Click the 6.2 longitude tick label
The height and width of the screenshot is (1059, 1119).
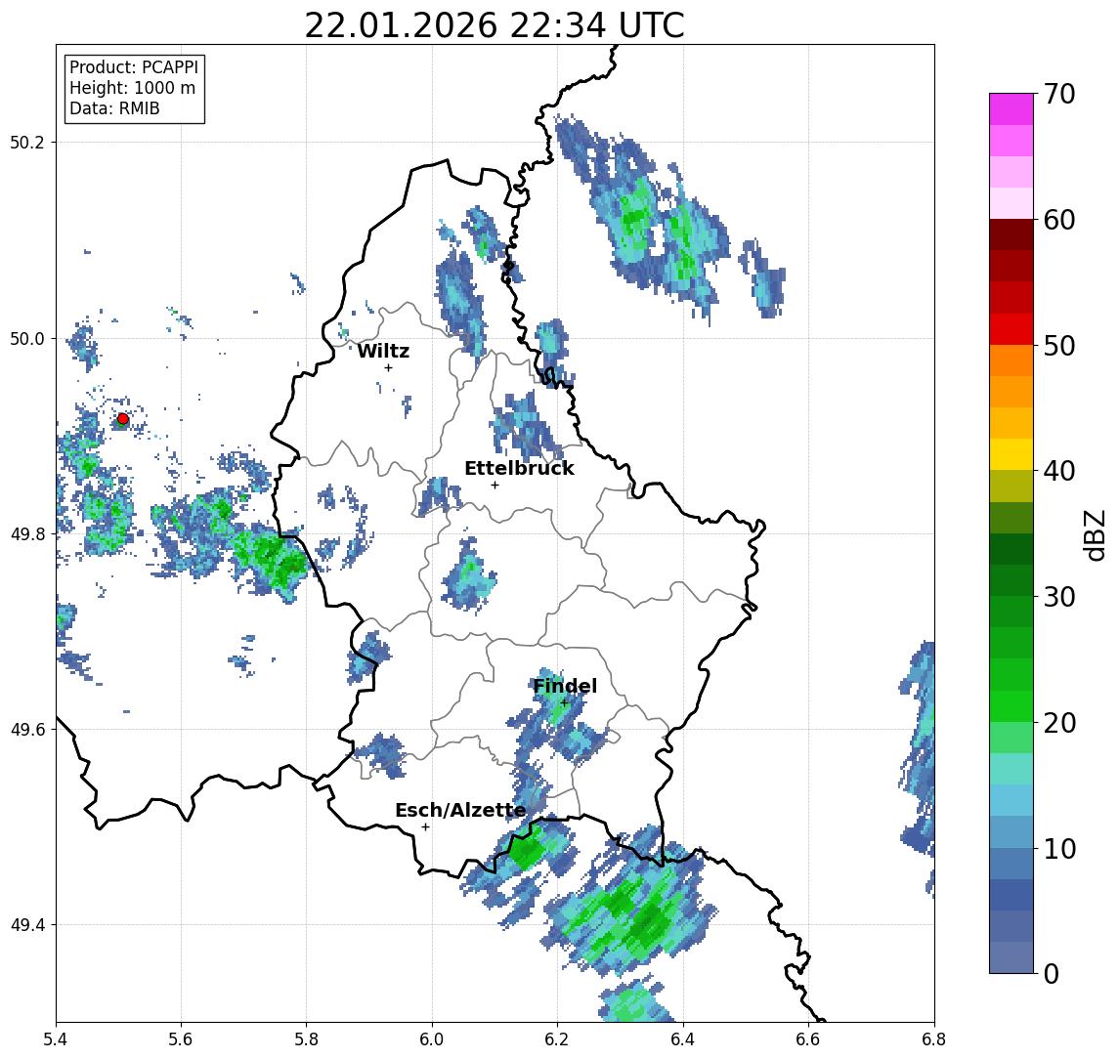click(558, 1039)
